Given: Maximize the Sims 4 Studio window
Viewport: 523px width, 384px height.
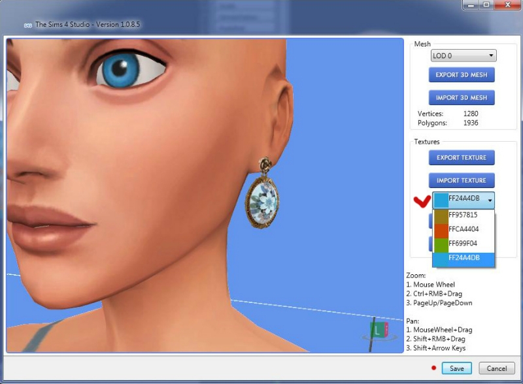Looking at the screenshot, I should coord(487,5).
